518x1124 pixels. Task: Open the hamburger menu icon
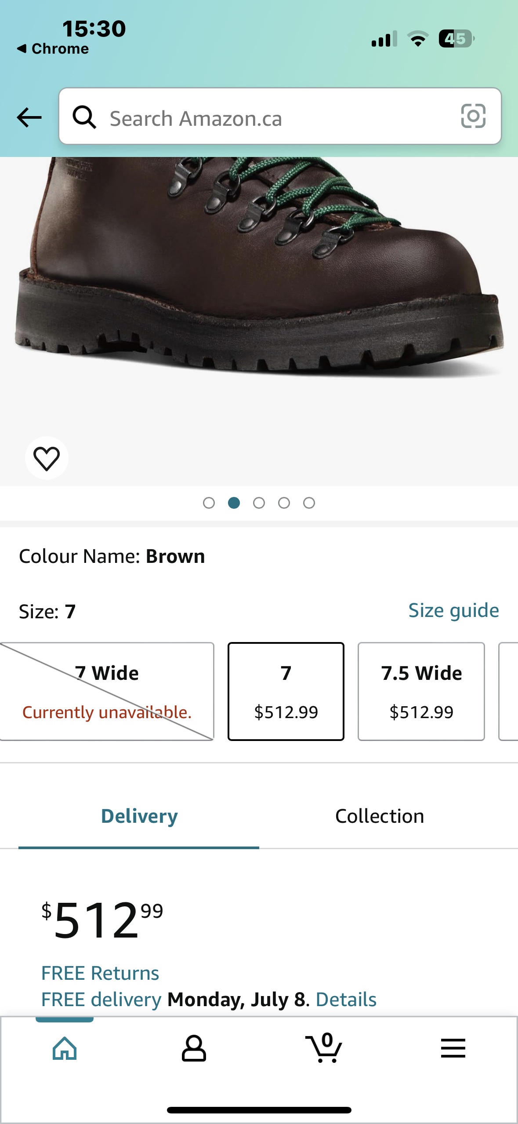coord(453,1048)
